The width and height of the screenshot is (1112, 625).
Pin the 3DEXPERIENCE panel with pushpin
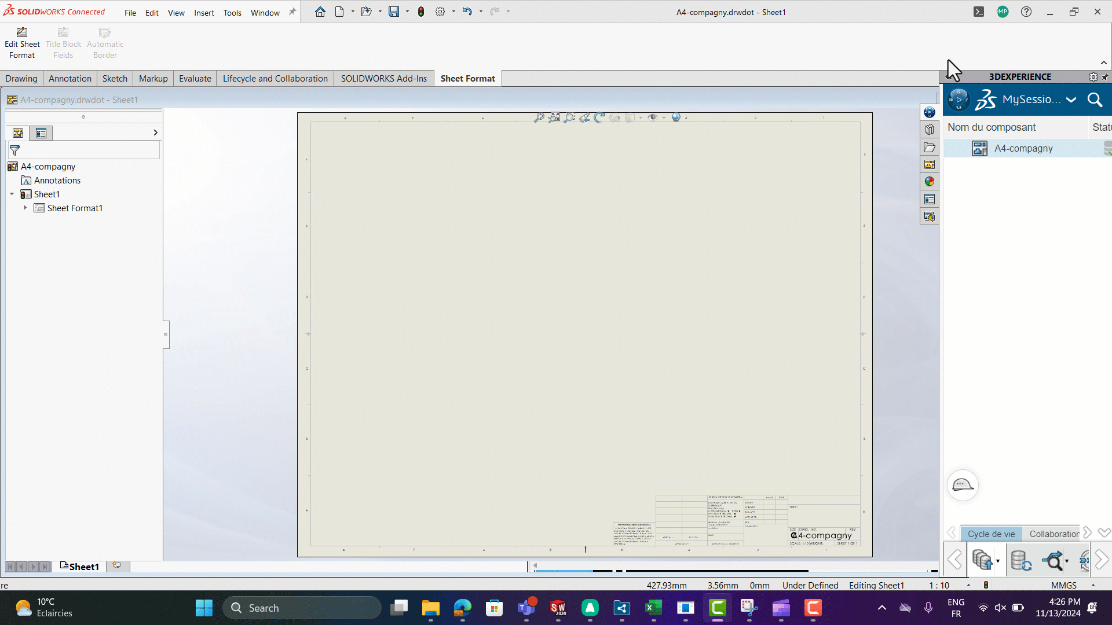(1105, 77)
